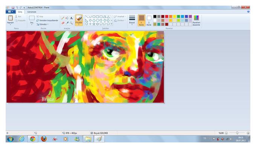Select the down arrow shape

point(87,24)
